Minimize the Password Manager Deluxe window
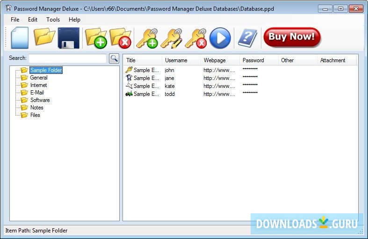 point(325,9)
